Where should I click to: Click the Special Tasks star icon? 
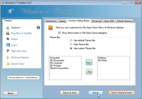click(8, 64)
